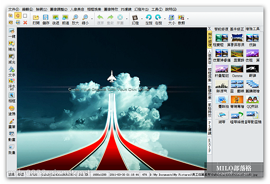Toggle the rectangular selection tool icon

click(x=25, y=16)
